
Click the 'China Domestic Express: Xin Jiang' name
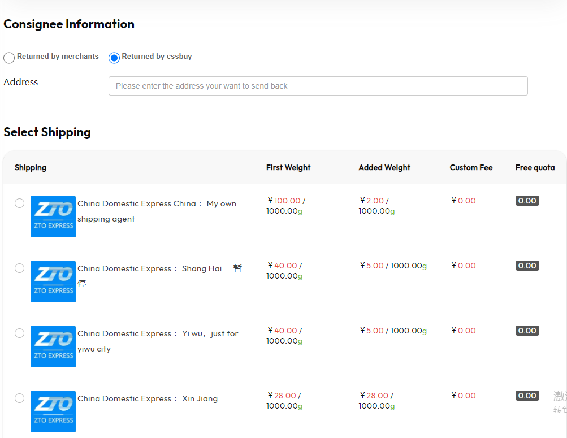[148, 398]
